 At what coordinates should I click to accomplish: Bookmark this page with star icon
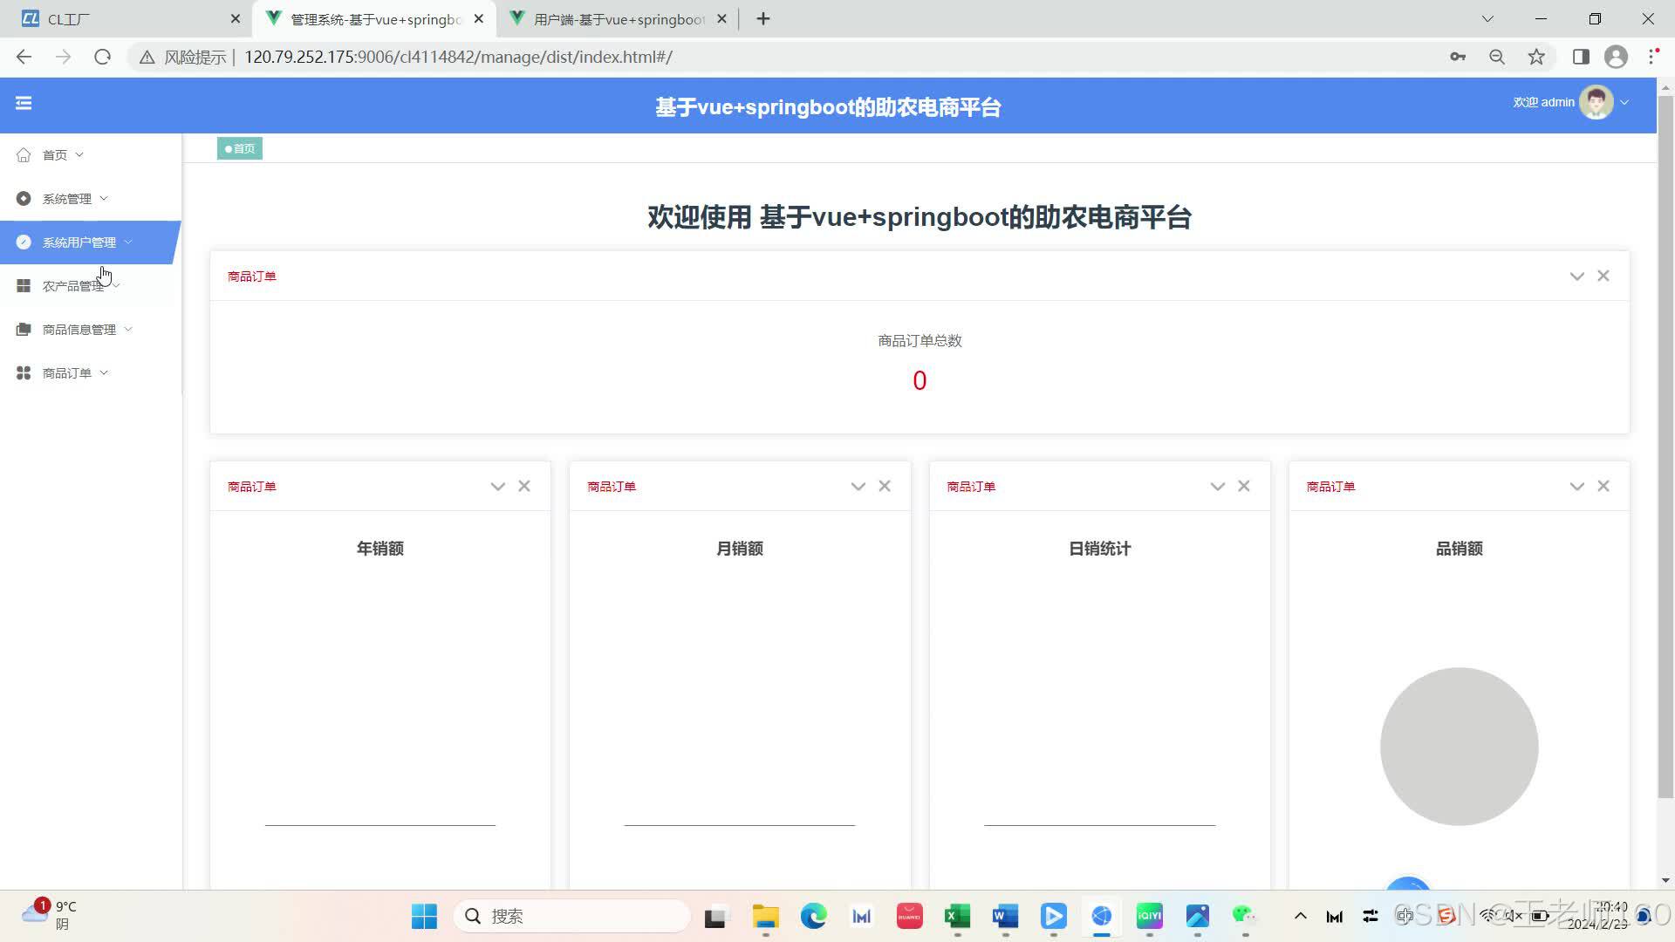click(1536, 57)
